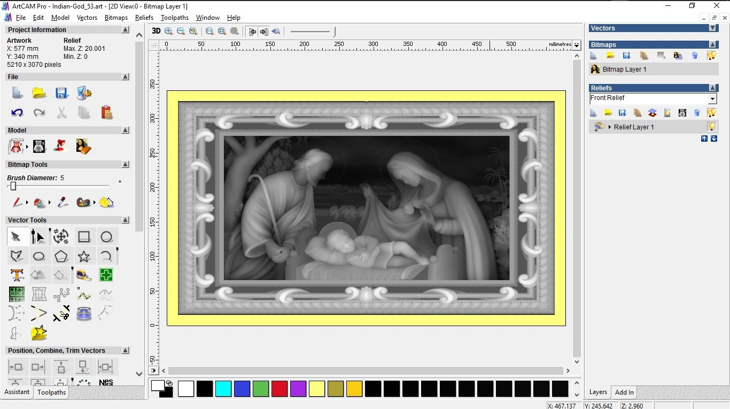Select Bitmap Layer 1 in Bitmaps list
This screenshot has height=409, width=730.
(x=624, y=70)
